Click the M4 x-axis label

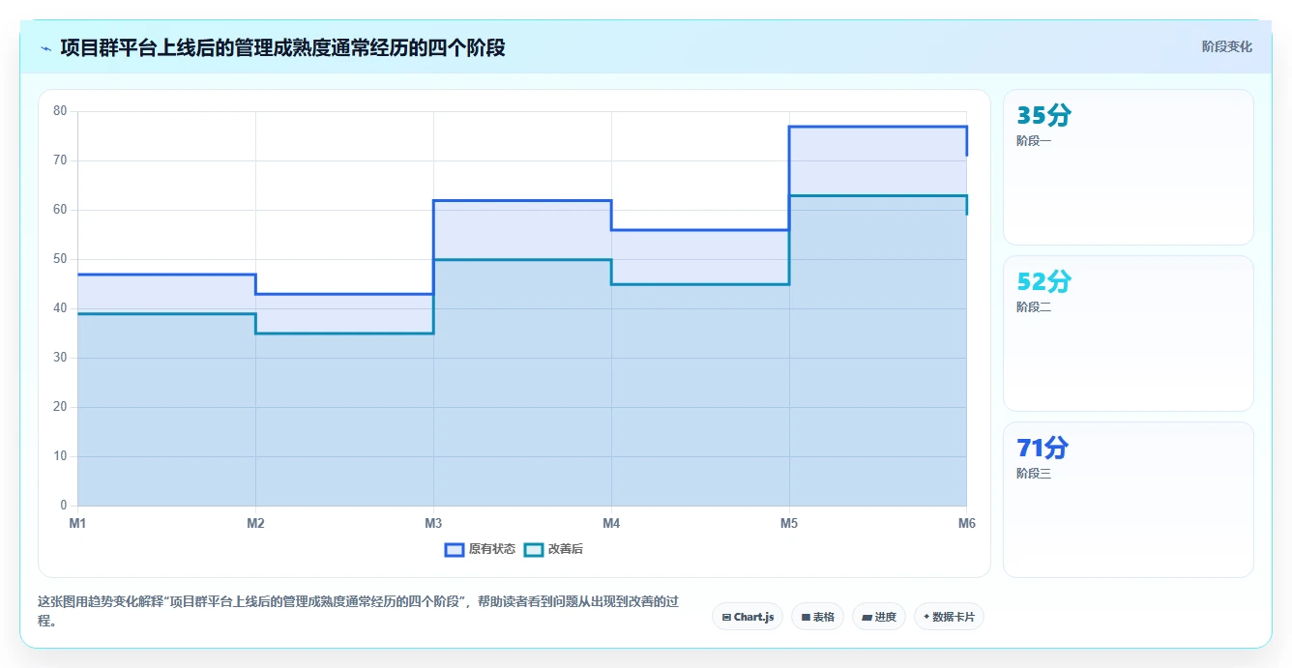(611, 523)
